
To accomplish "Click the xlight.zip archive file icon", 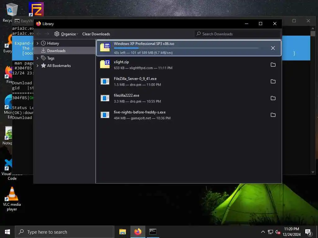I will (105, 64).
